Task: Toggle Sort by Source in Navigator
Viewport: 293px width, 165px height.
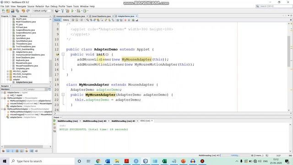Action: (x=36, y=151)
